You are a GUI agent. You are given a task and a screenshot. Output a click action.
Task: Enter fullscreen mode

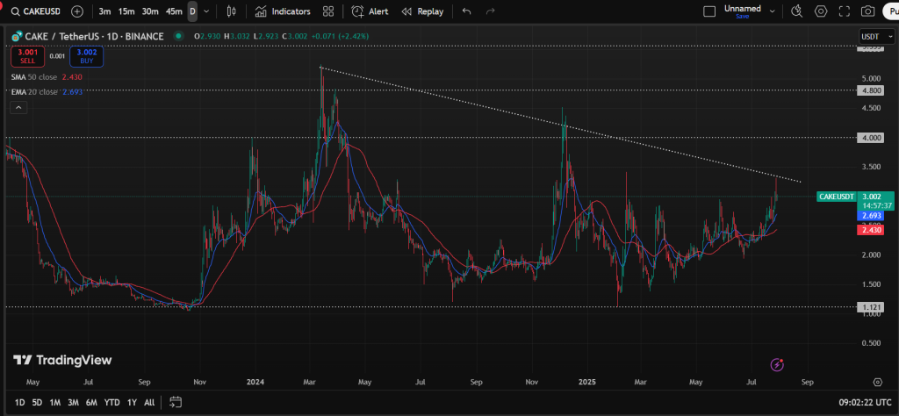[x=845, y=11]
